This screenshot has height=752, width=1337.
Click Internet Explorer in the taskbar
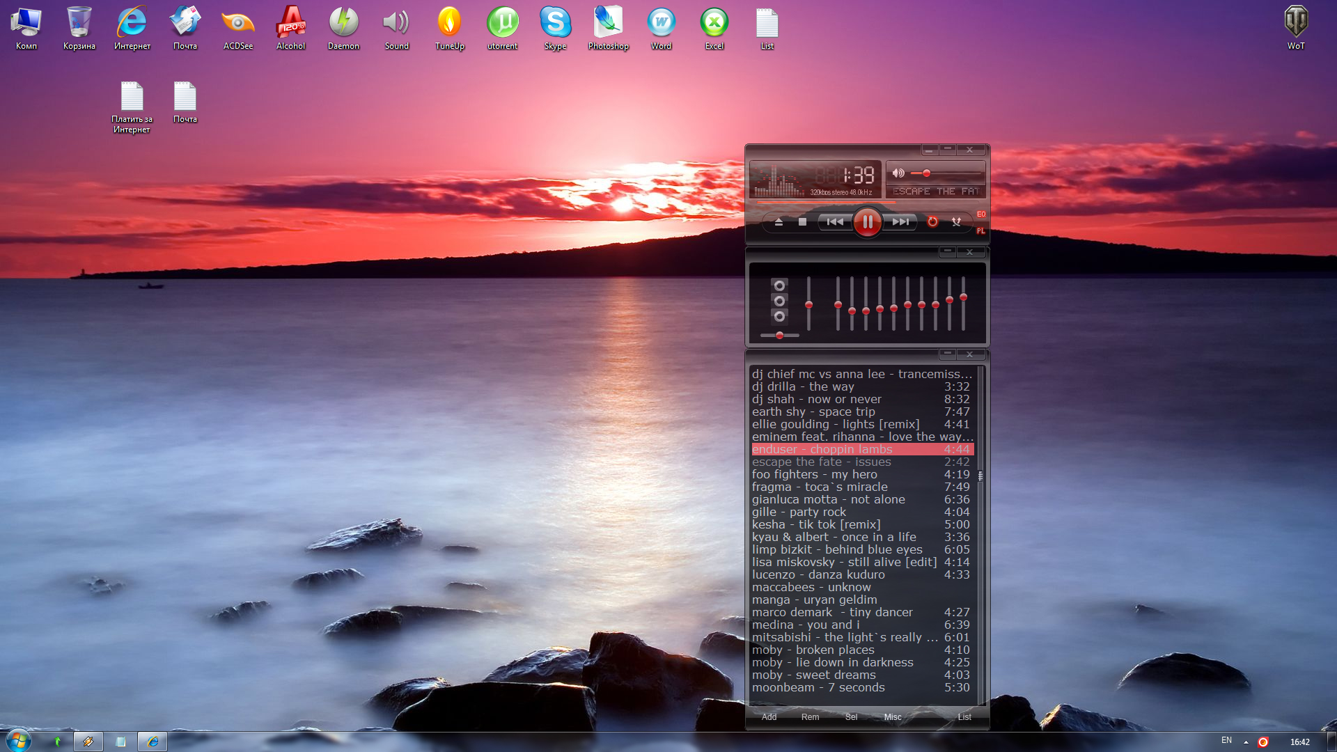click(153, 742)
